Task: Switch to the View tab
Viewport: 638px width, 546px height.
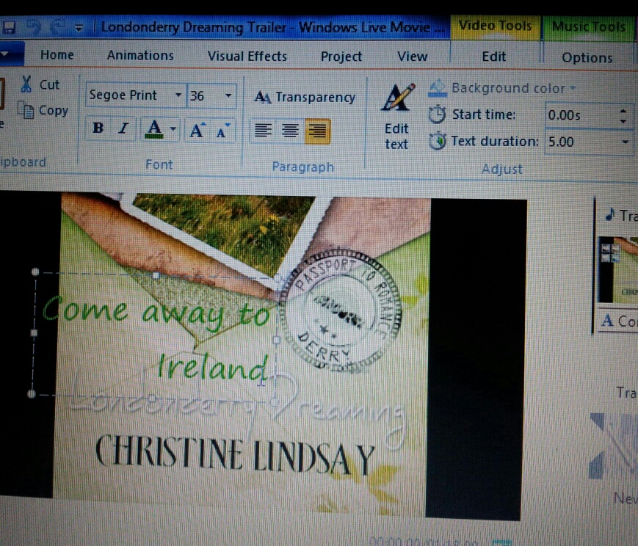Action: [x=413, y=57]
